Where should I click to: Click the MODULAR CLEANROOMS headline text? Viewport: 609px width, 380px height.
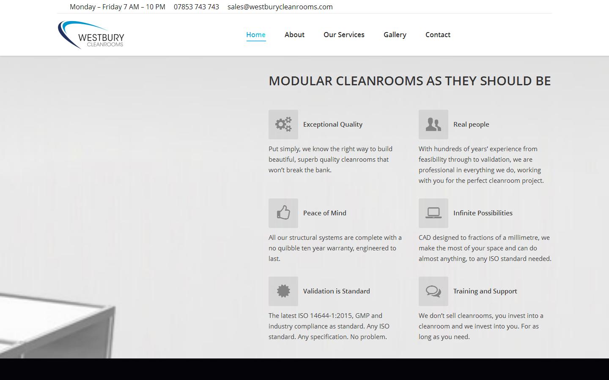(x=409, y=81)
